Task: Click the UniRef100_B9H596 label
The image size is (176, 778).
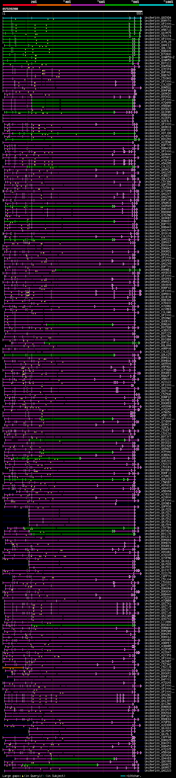Action: pos(158,67)
